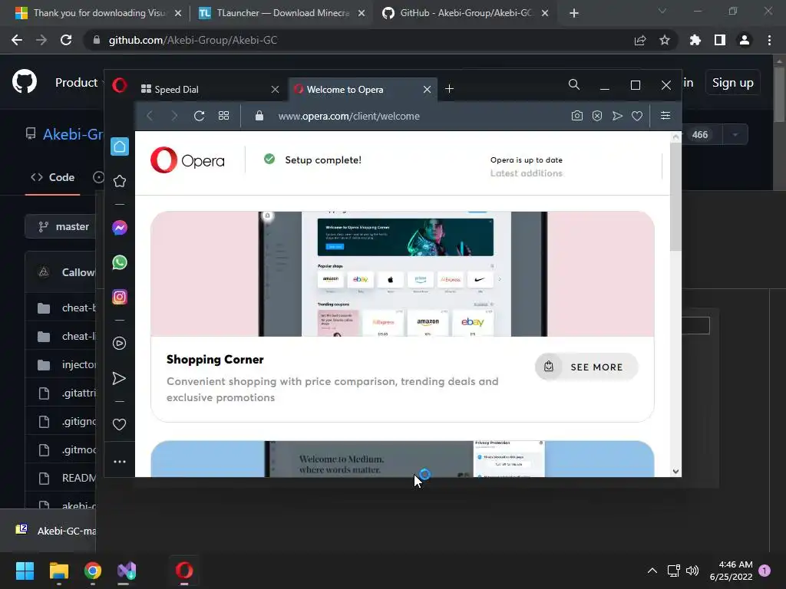Open Windows Start menu
The image size is (786, 589).
25,571
